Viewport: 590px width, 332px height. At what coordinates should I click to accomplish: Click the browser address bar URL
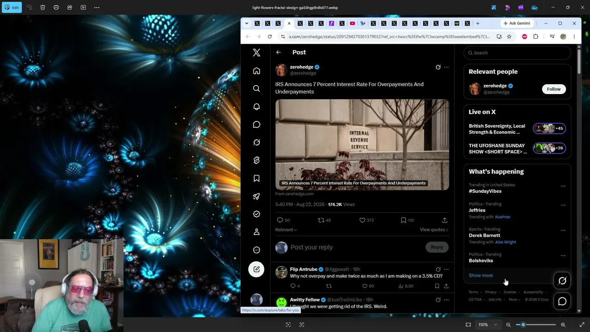coord(389,36)
